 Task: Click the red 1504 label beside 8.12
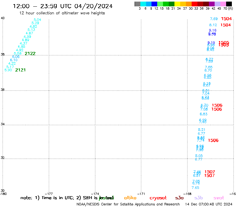coord(225,25)
